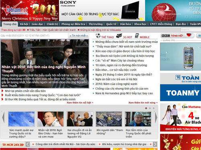The width and height of the screenshot is (201, 150).
Task: Slide the photo carousel left
Action: pyautogui.click(x=3, y=117)
